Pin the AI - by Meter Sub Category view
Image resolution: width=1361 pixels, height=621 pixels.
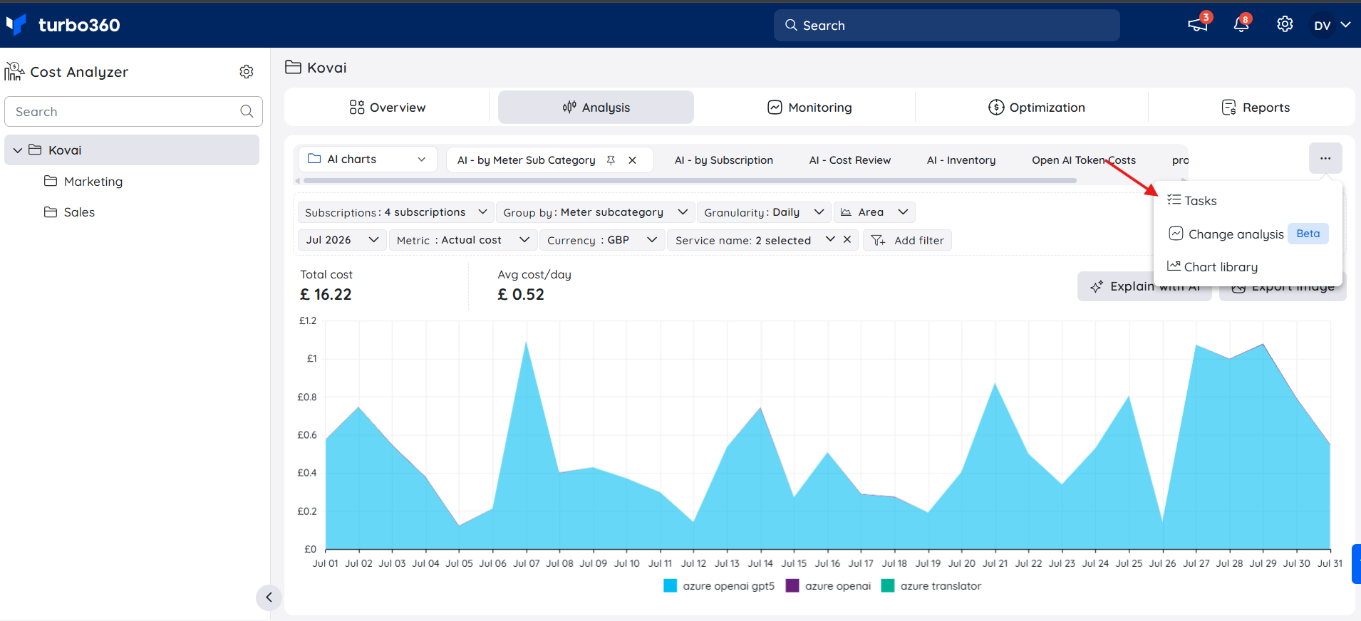click(x=611, y=160)
